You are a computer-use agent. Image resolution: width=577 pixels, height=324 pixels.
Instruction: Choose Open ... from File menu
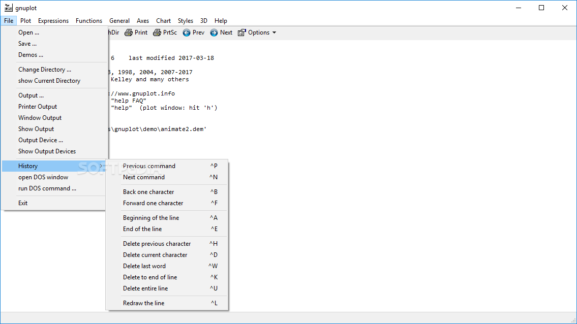(x=54, y=33)
